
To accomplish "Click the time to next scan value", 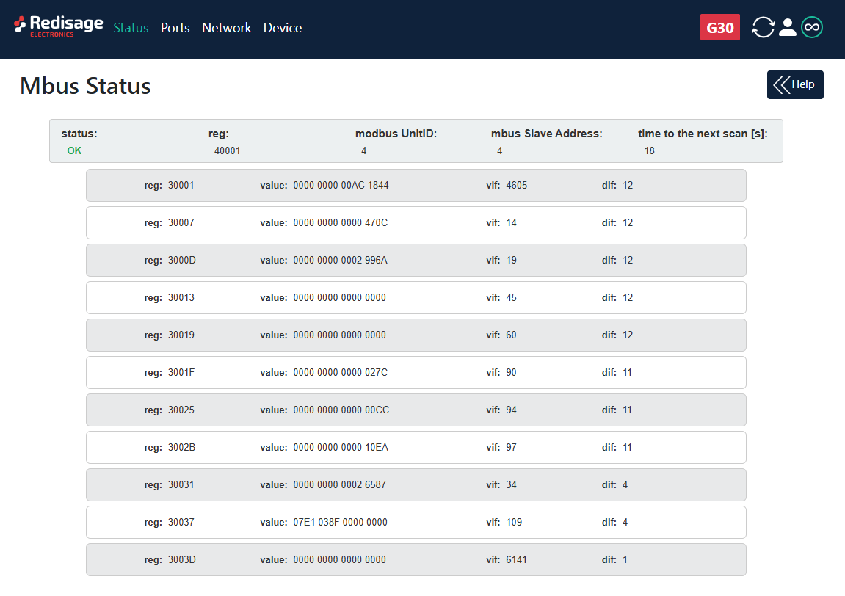I will [x=649, y=150].
